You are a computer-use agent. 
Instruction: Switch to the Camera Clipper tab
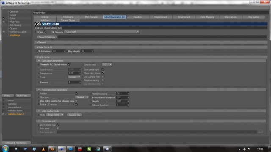click(68, 20)
